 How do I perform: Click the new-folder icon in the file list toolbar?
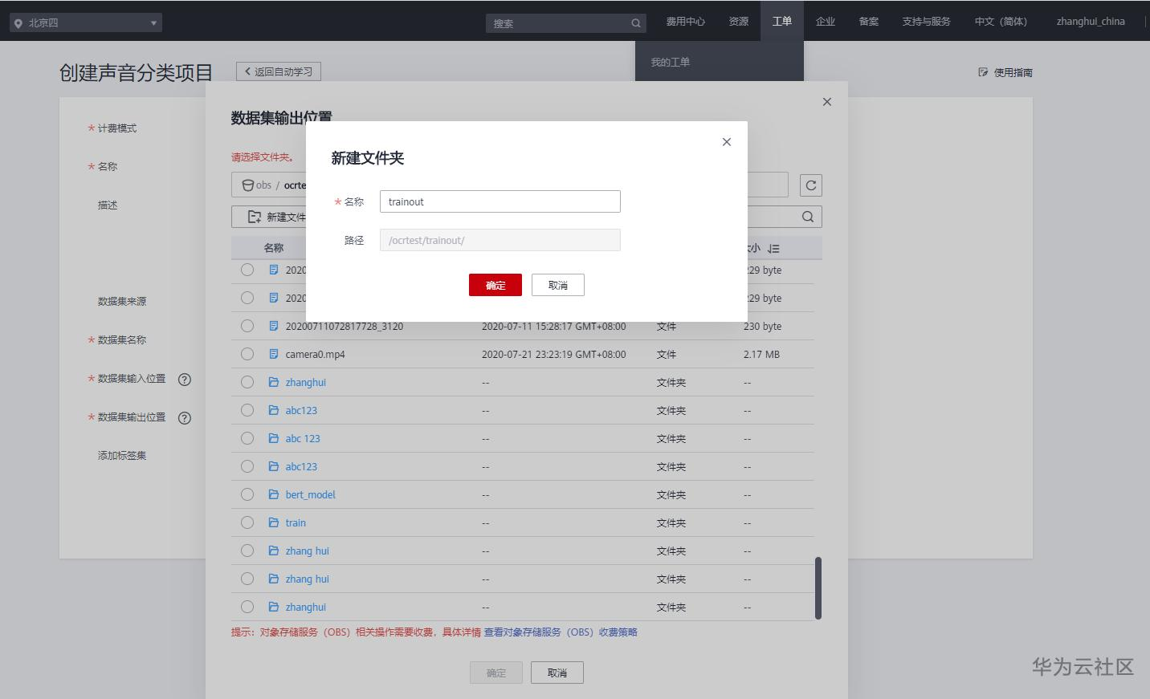[255, 217]
